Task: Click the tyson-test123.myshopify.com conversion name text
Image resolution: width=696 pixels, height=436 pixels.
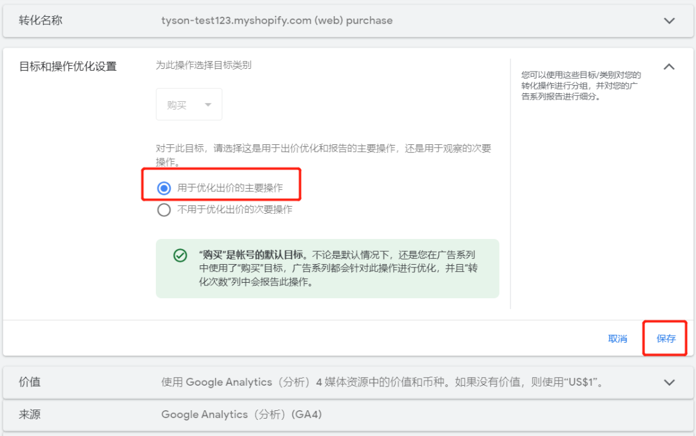Action: 276,21
